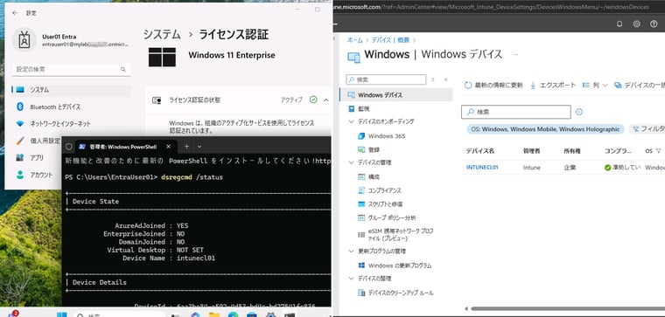Screen dimensions: 665x317
Task: Click the shield icon in terminal title bar
Action: point(69,147)
